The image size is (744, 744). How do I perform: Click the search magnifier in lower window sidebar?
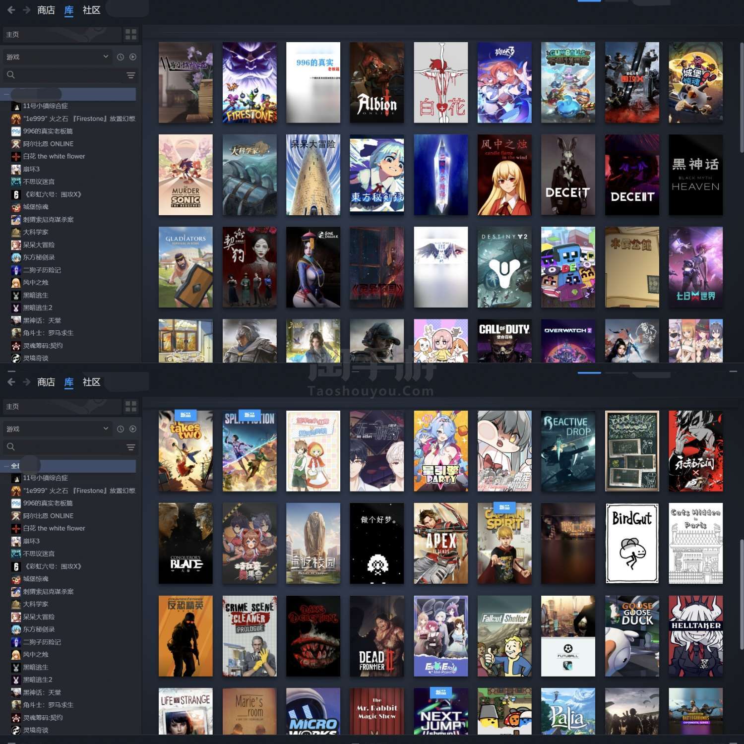tap(11, 447)
